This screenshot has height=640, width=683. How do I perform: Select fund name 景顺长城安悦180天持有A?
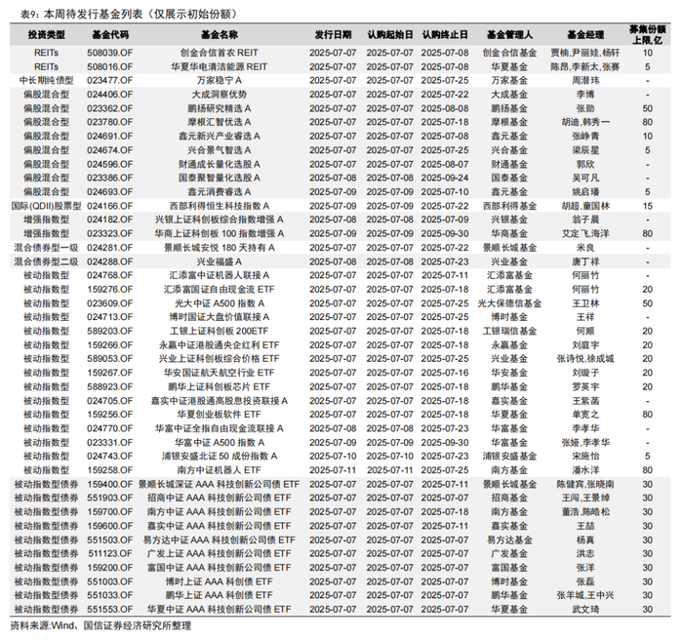220,248
